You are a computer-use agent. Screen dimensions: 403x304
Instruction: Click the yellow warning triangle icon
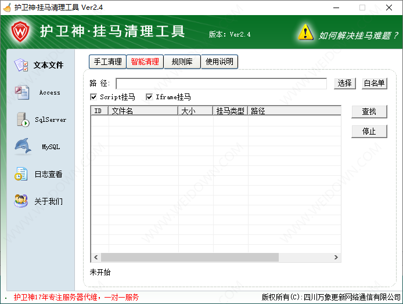click(305, 32)
